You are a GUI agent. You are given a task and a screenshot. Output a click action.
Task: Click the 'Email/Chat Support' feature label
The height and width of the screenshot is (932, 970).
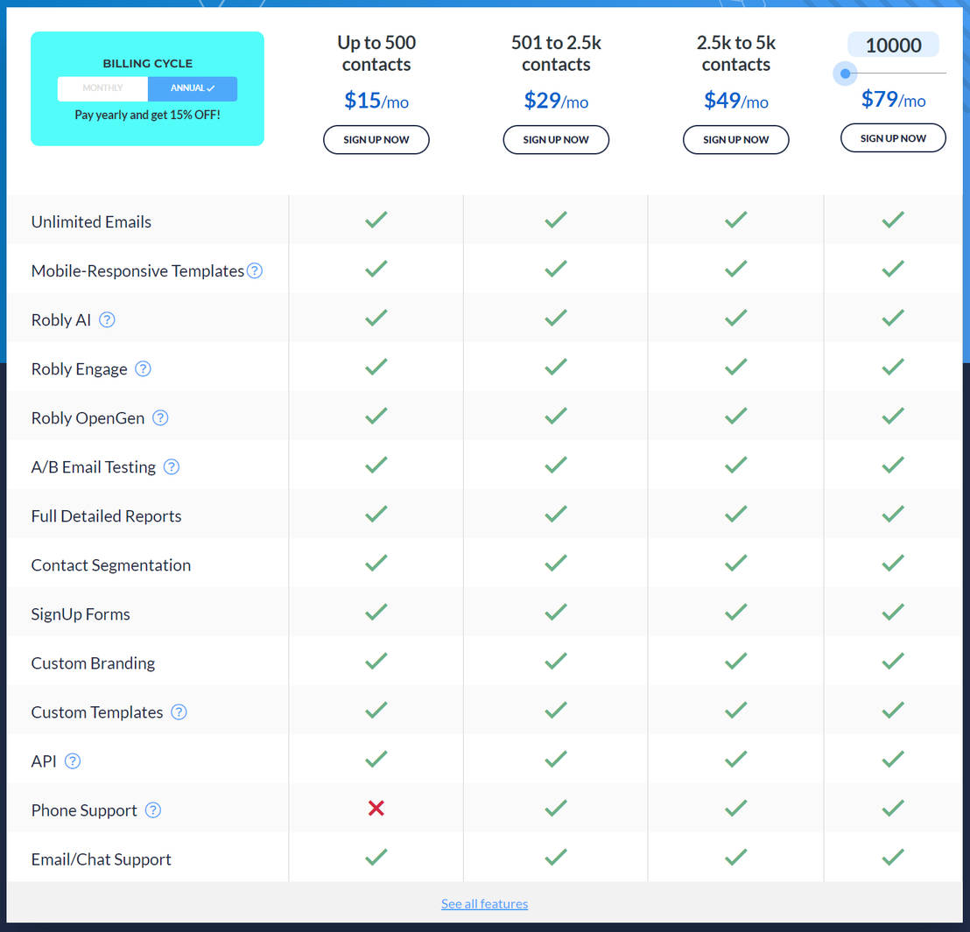tap(102, 859)
